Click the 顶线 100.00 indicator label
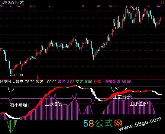This screenshot has width=165, height=134. tap(46, 82)
